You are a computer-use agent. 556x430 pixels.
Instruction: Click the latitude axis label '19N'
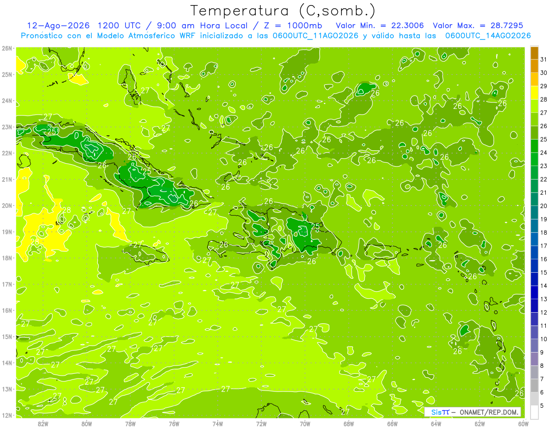[7, 232]
